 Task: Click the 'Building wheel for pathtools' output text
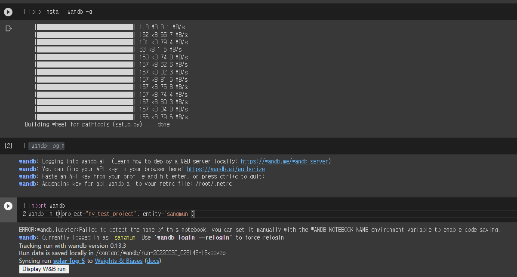97,124
